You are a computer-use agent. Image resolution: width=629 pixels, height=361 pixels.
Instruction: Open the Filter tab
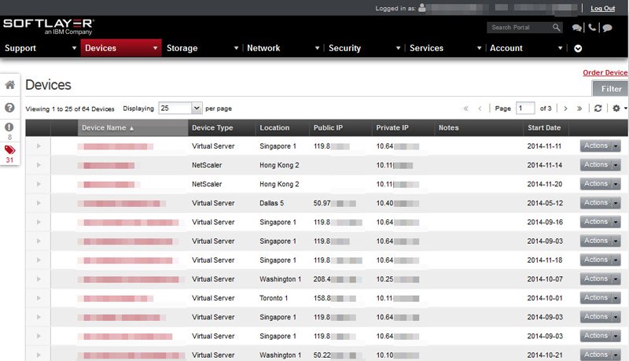tap(611, 89)
